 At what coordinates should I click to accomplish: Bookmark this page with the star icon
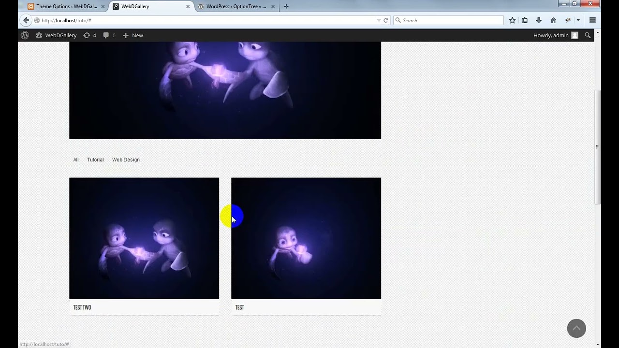pyautogui.click(x=513, y=20)
